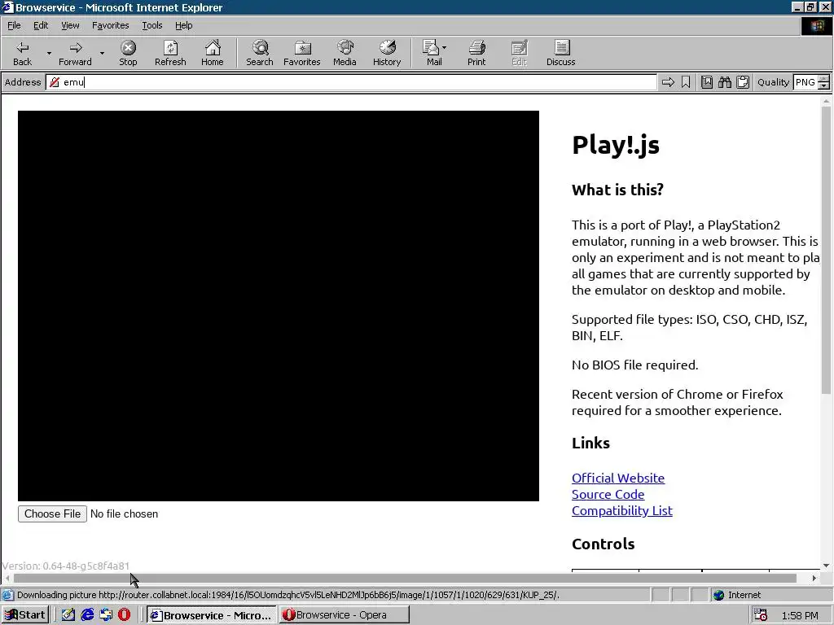Click the vertical scrollbar down arrow
The height and width of the screenshot is (625, 834).
coord(826,566)
